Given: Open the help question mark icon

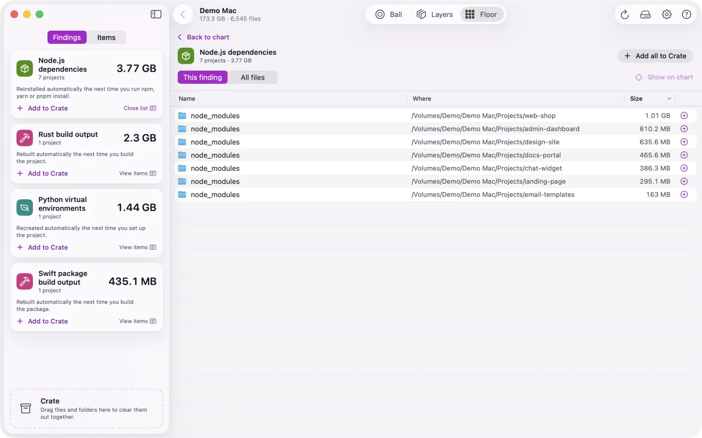Looking at the screenshot, I should pos(687,14).
